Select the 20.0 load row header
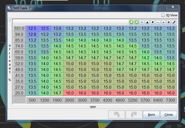 pyautogui.click(x=19, y=93)
